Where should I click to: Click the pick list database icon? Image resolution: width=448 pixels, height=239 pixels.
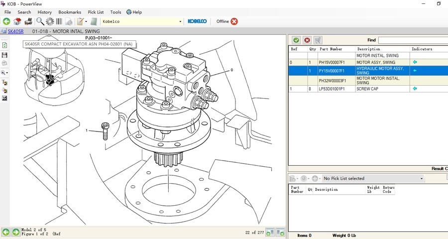[x=292, y=178]
